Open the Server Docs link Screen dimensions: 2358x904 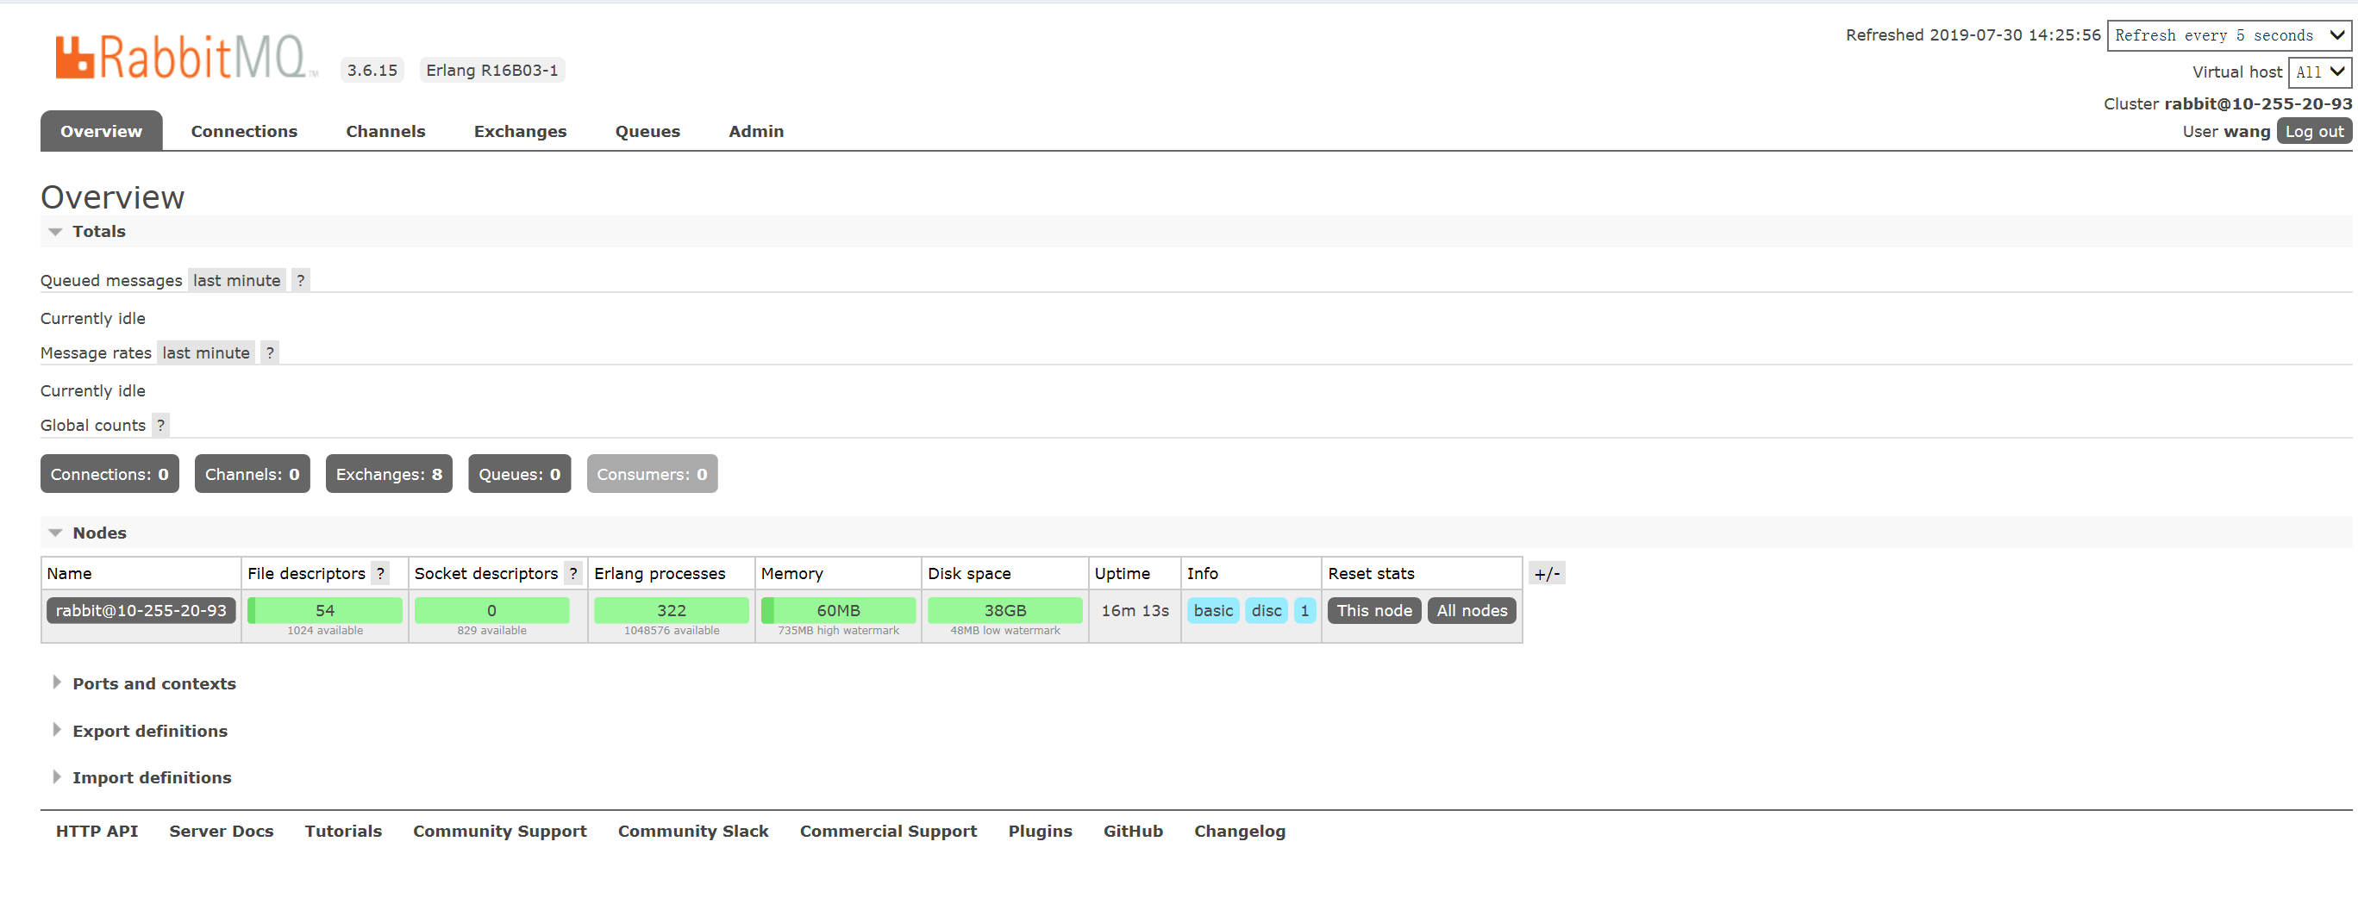[x=222, y=831]
